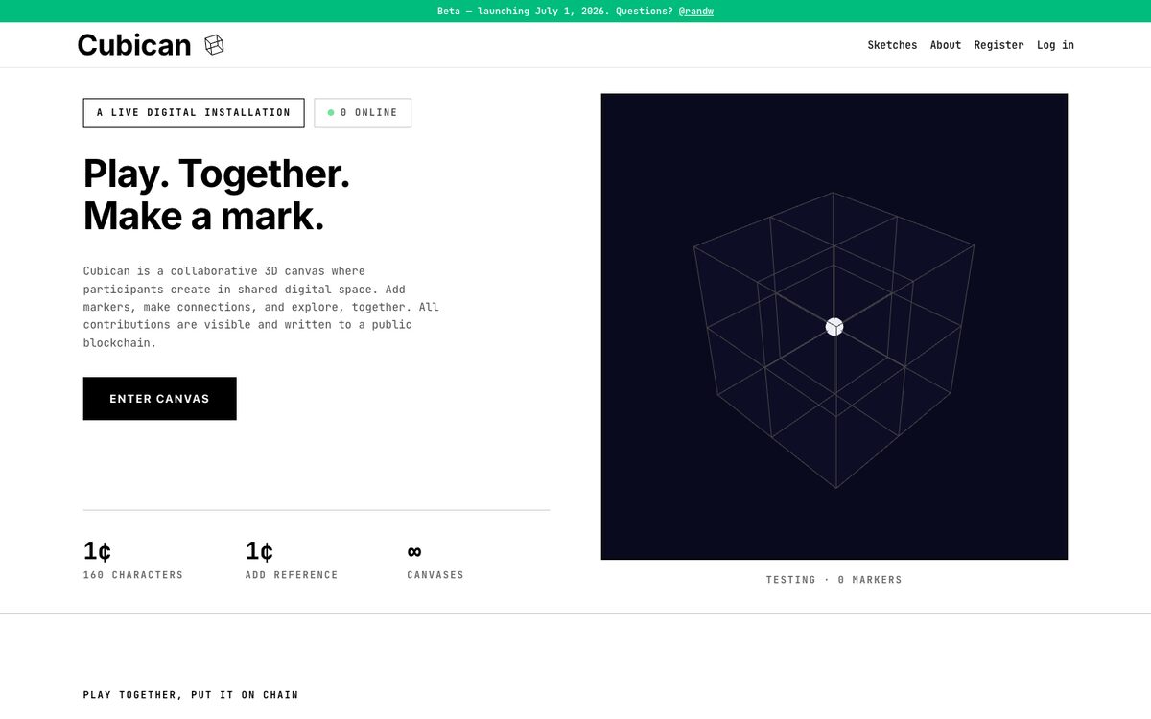Click the Cubican wordmark in the header

[134, 45]
